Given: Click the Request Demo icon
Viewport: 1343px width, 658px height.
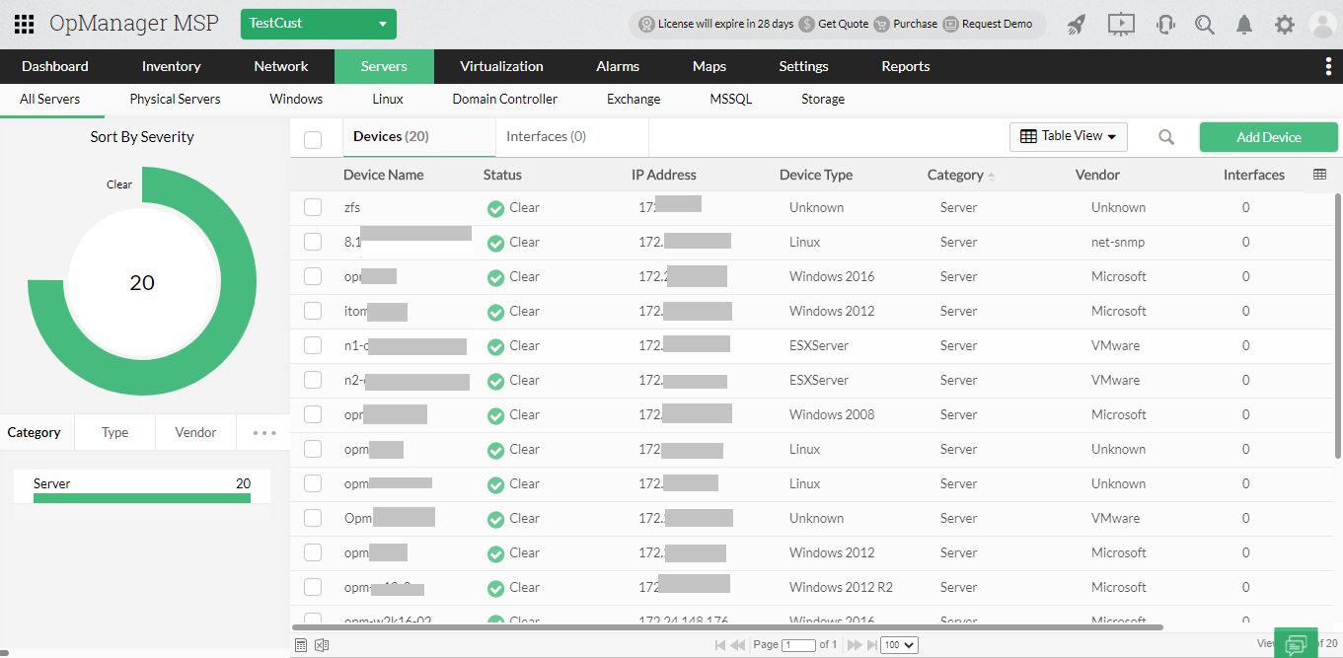Looking at the screenshot, I should [x=950, y=24].
